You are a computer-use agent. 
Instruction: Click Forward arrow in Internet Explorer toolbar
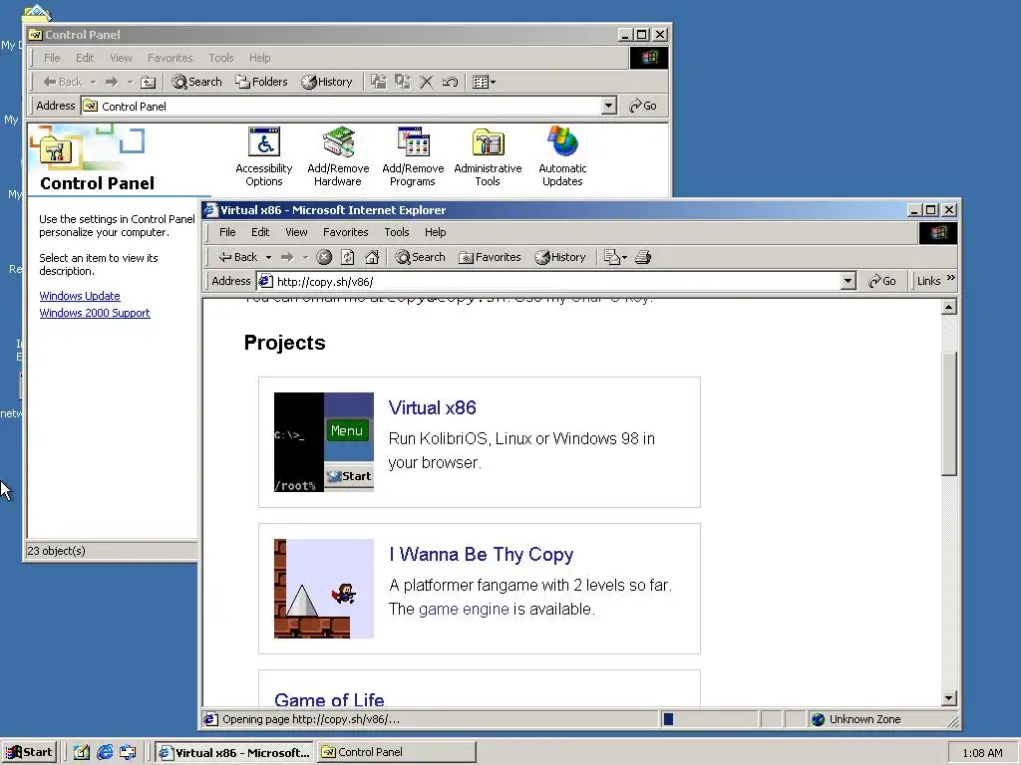click(x=287, y=257)
